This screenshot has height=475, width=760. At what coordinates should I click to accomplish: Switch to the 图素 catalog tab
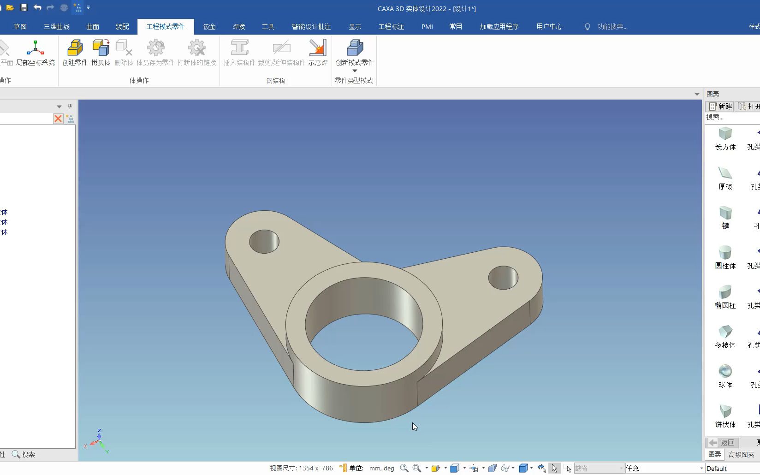pyautogui.click(x=715, y=455)
